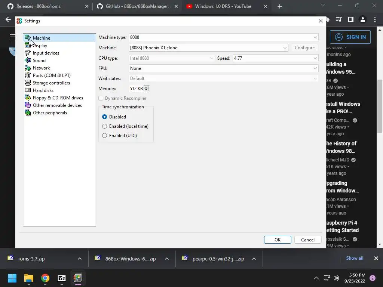Select Storage controllers icon
Screen dimensions: 383x287
click(x=28, y=83)
